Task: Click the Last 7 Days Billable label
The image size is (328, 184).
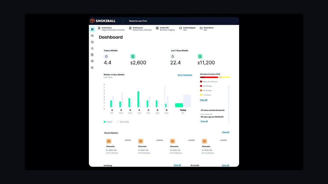Action: click(x=180, y=50)
